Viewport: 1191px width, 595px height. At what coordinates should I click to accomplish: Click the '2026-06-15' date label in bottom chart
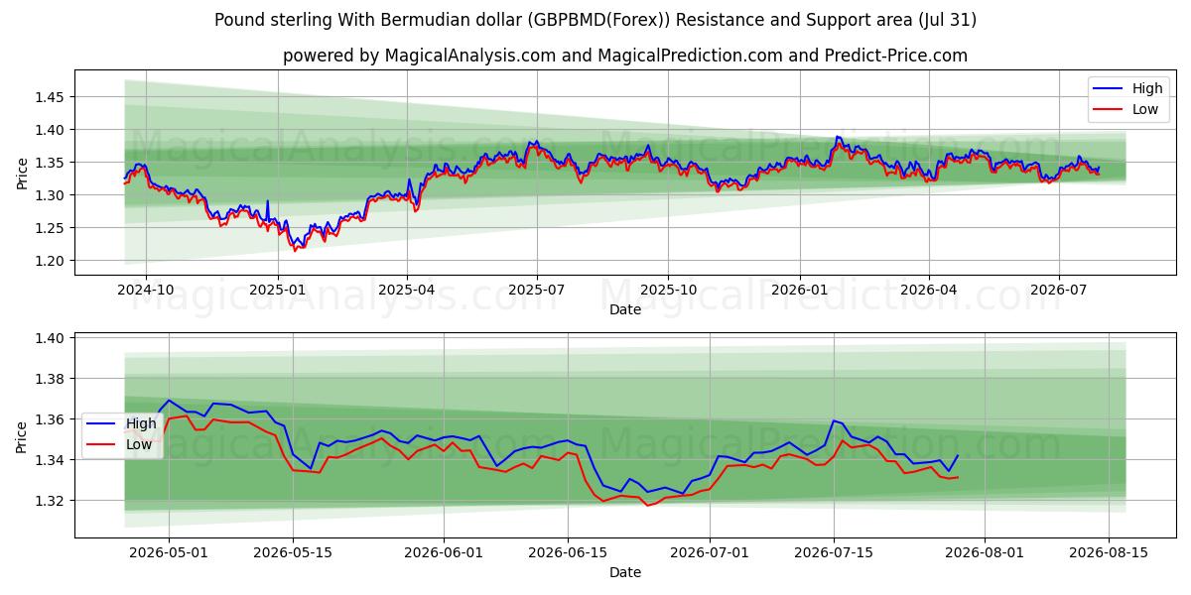pyautogui.click(x=568, y=553)
